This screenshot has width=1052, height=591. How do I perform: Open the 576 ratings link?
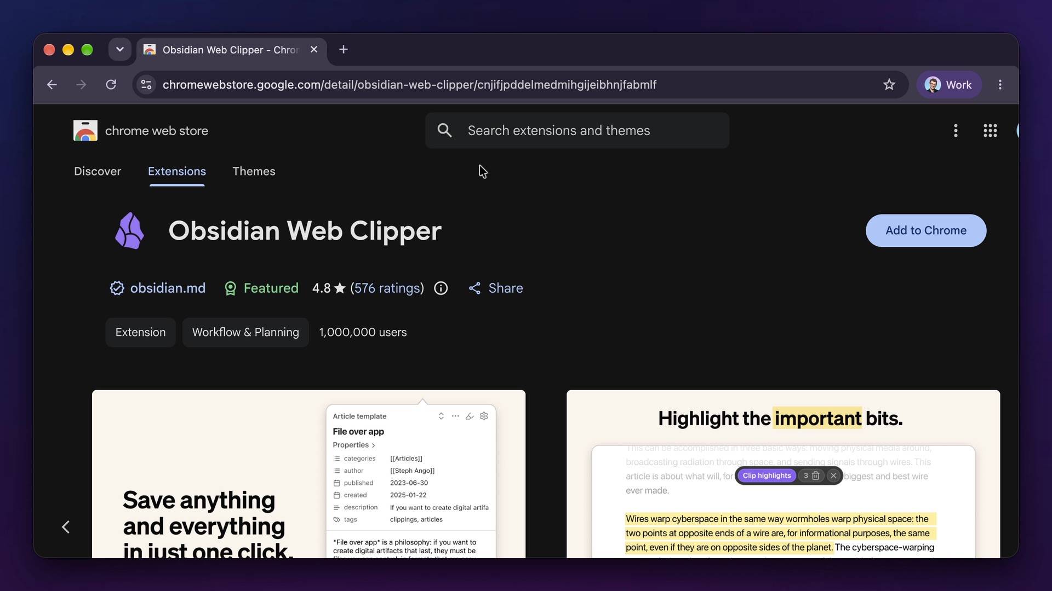coord(387,288)
